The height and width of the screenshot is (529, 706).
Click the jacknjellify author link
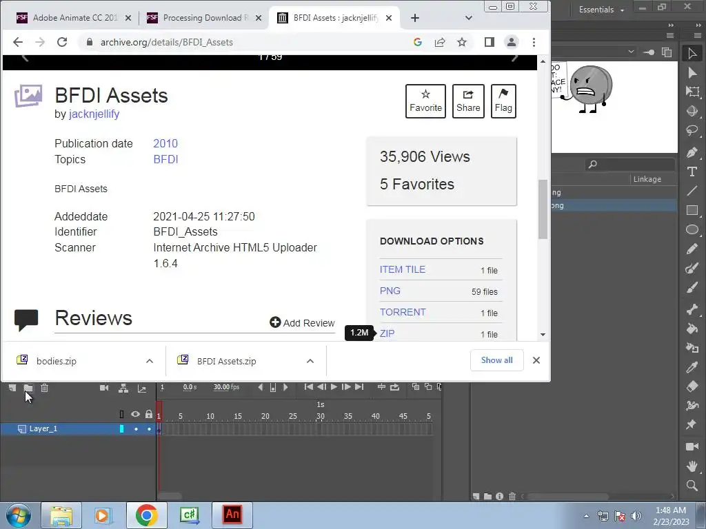point(94,114)
